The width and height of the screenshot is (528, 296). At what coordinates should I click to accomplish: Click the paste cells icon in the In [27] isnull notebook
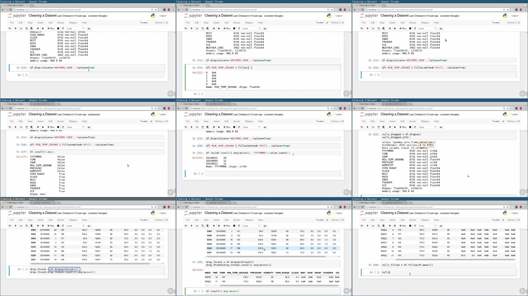point(32,127)
